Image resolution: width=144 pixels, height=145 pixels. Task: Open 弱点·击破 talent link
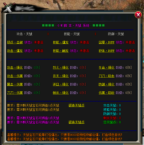click(15, 42)
